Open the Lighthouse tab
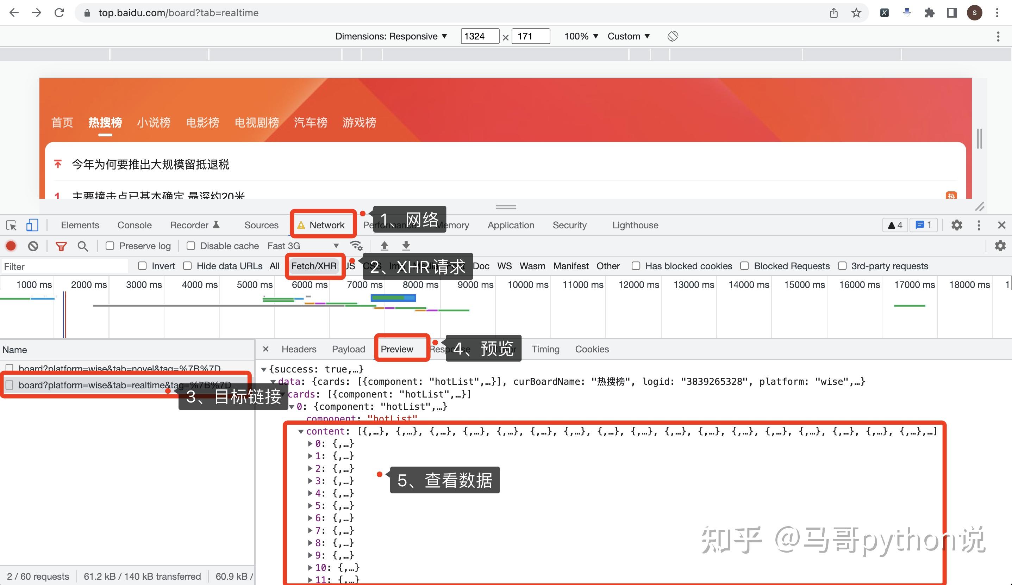Image resolution: width=1012 pixels, height=585 pixels. point(635,225)
